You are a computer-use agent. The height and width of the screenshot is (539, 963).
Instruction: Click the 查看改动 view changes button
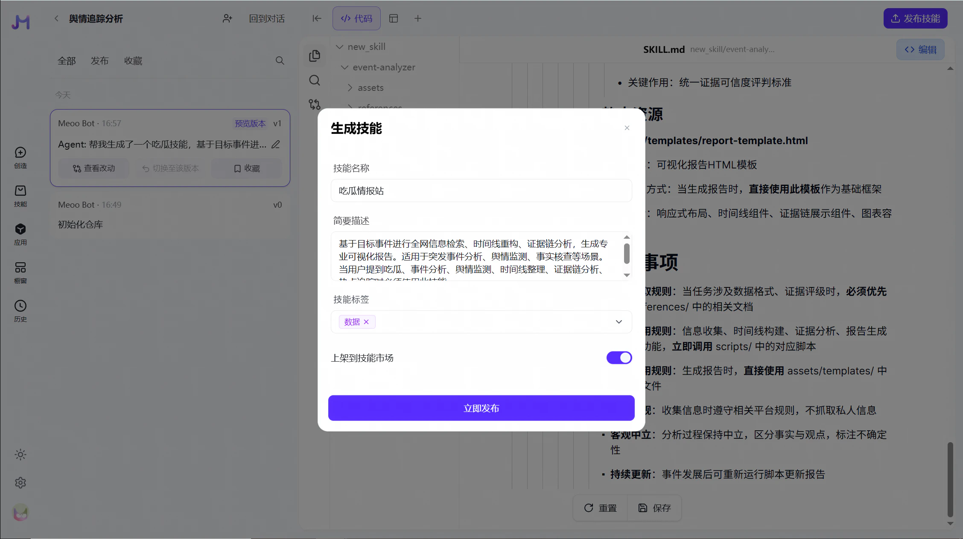[94, 168]
